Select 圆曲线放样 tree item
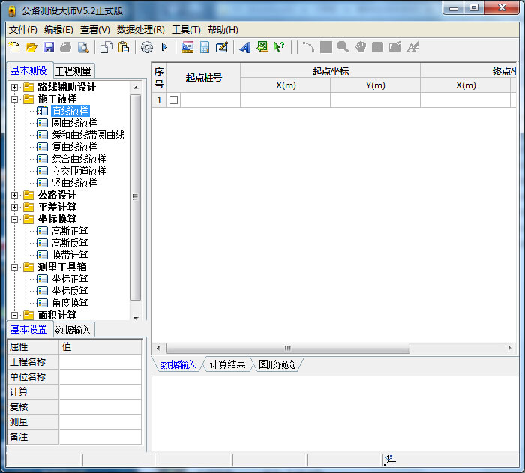The image size is (525, 473). 74,123
